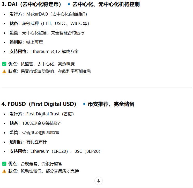Click the text "流动性较低，部分交易所才支持"

pyautogui.click(x=50, y=171)
